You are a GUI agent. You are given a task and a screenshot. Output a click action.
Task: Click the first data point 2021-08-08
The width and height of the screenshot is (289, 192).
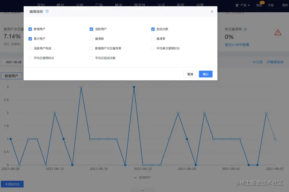click(x=11, y=139)
